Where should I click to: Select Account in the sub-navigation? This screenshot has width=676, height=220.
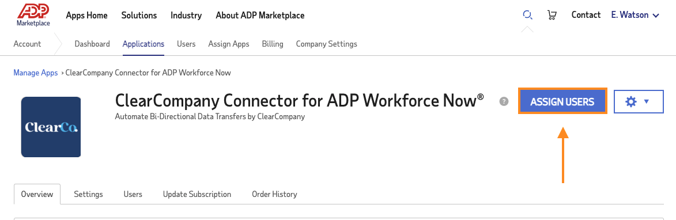[x=27, y=44]
